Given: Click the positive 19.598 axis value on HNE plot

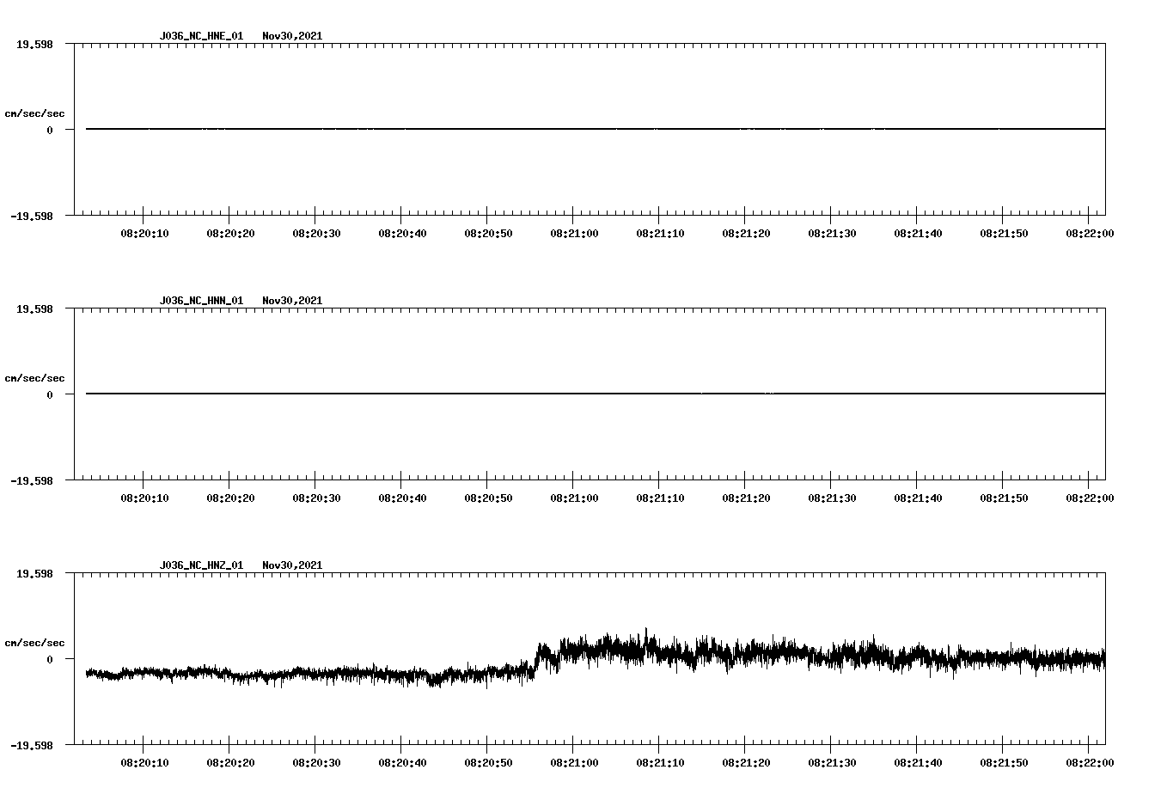Looking at the screenshot, I should (x=34, y=44).
